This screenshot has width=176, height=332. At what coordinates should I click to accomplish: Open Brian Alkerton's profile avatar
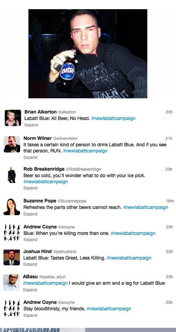click(x=13, y=118)
